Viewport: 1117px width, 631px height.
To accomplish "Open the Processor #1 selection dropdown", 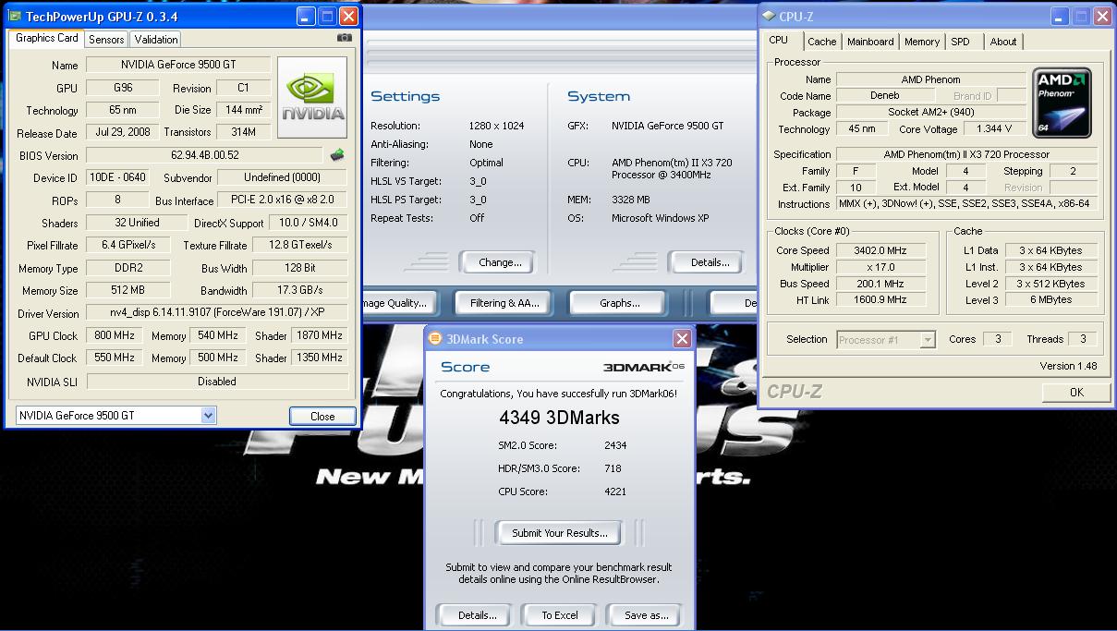I will (x=928, y=340).
